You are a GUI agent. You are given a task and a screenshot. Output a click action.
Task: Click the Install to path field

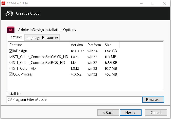(x=74, y=100)
